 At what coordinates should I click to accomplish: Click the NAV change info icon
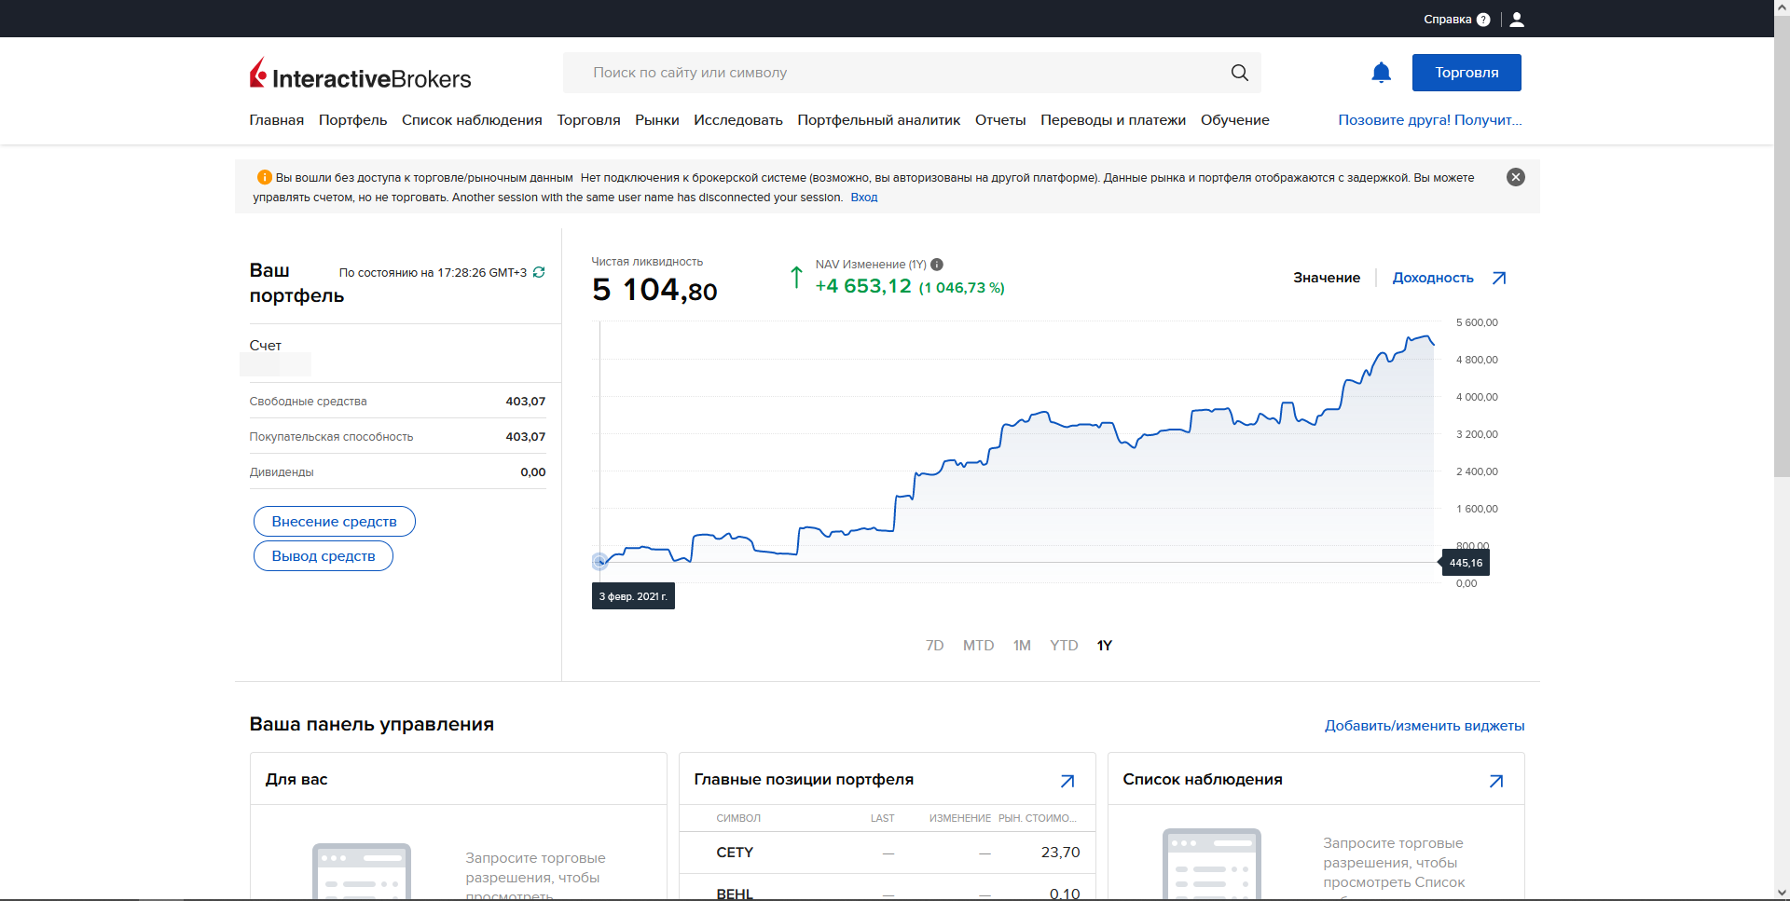pyautogui.click(x=937, y=265)
